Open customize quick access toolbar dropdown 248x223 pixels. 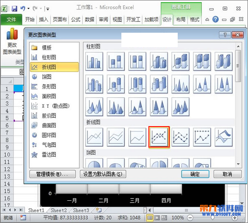48,9
